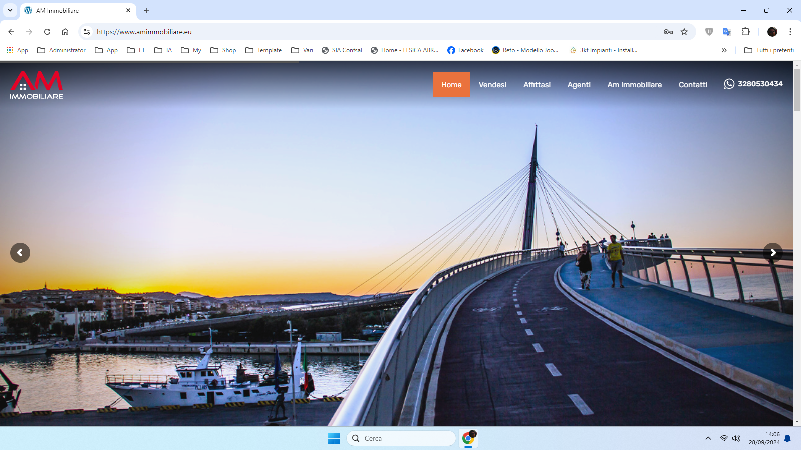Open the Extensions puzzle icon
Image resolution: width=801 pixels, height=450 pixels.
click(x=745, y=32)
